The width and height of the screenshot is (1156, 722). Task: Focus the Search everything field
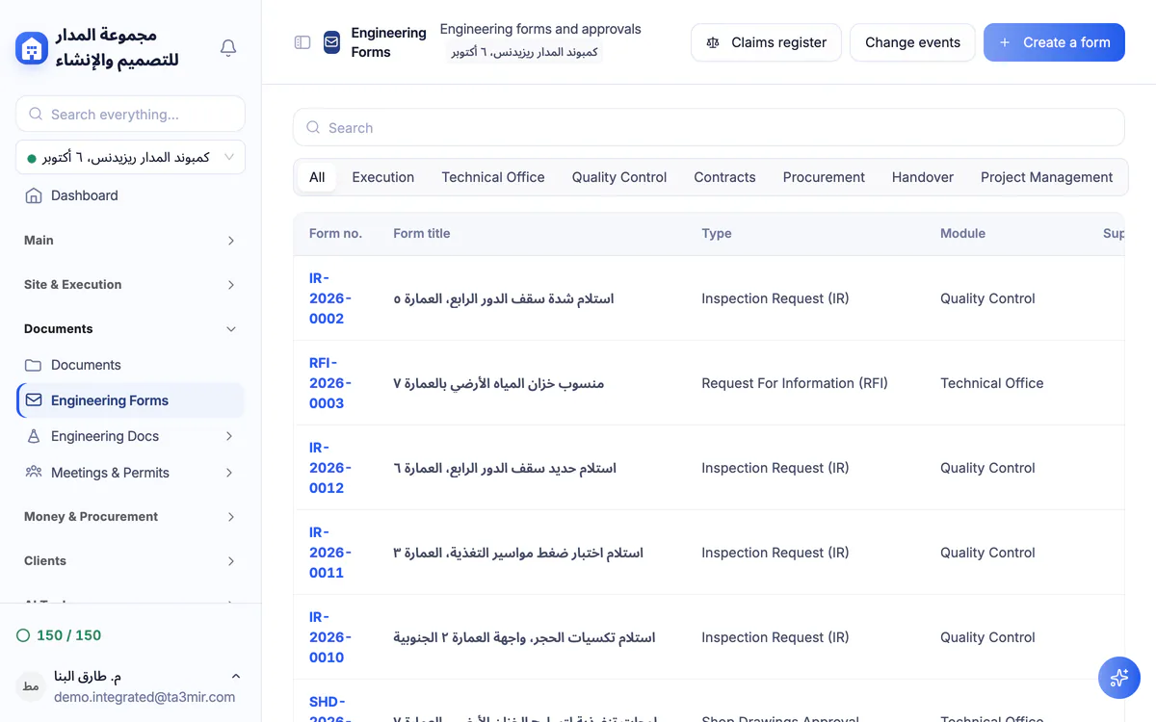[x=130, y=114]
